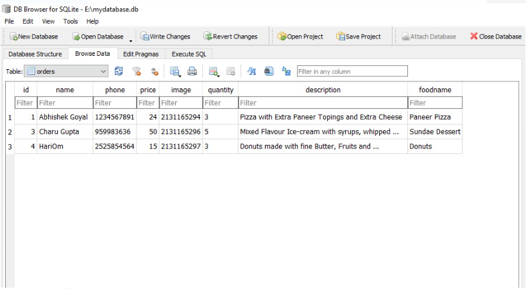Expand the Open Database recent-files arrow

point(130,40)
